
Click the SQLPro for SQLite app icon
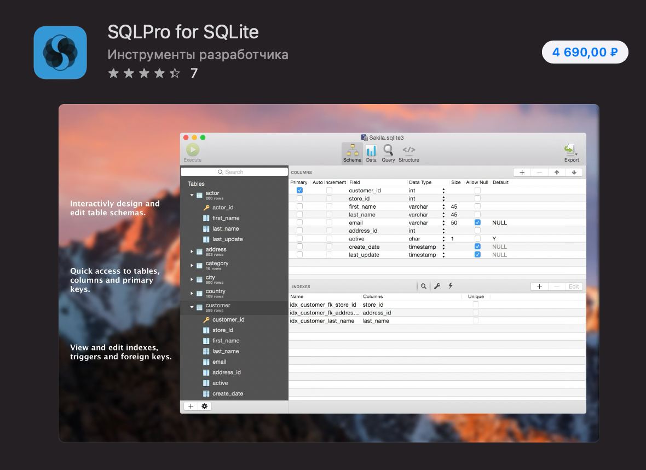60,53
